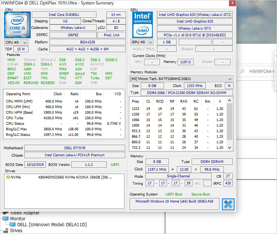Image resolution: width=277 pixels, height=234 pixels.
Task: Click the Intel Graphics GPU logo
Action: point(143,25)
